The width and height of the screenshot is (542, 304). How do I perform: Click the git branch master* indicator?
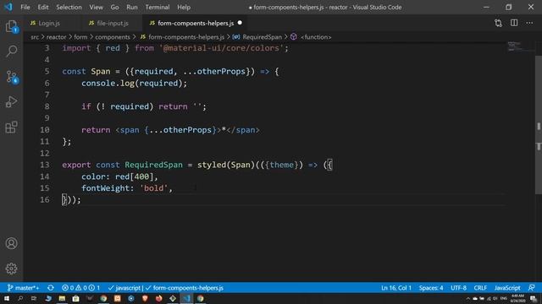[x=24, y=288]
